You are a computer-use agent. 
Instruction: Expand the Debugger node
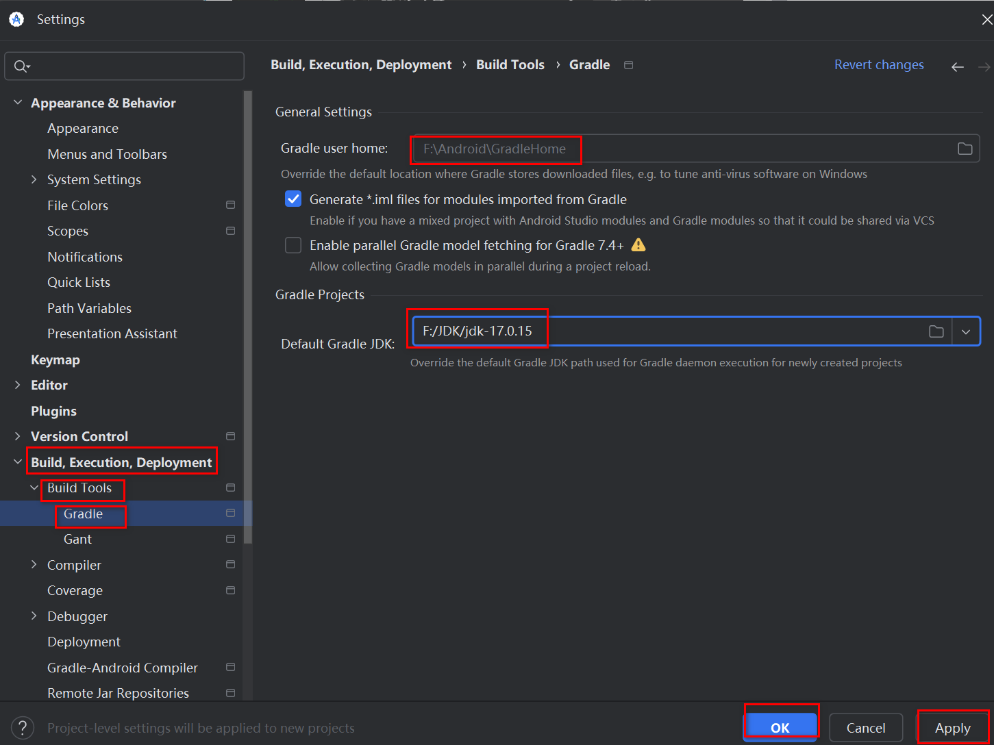[34, 616]
